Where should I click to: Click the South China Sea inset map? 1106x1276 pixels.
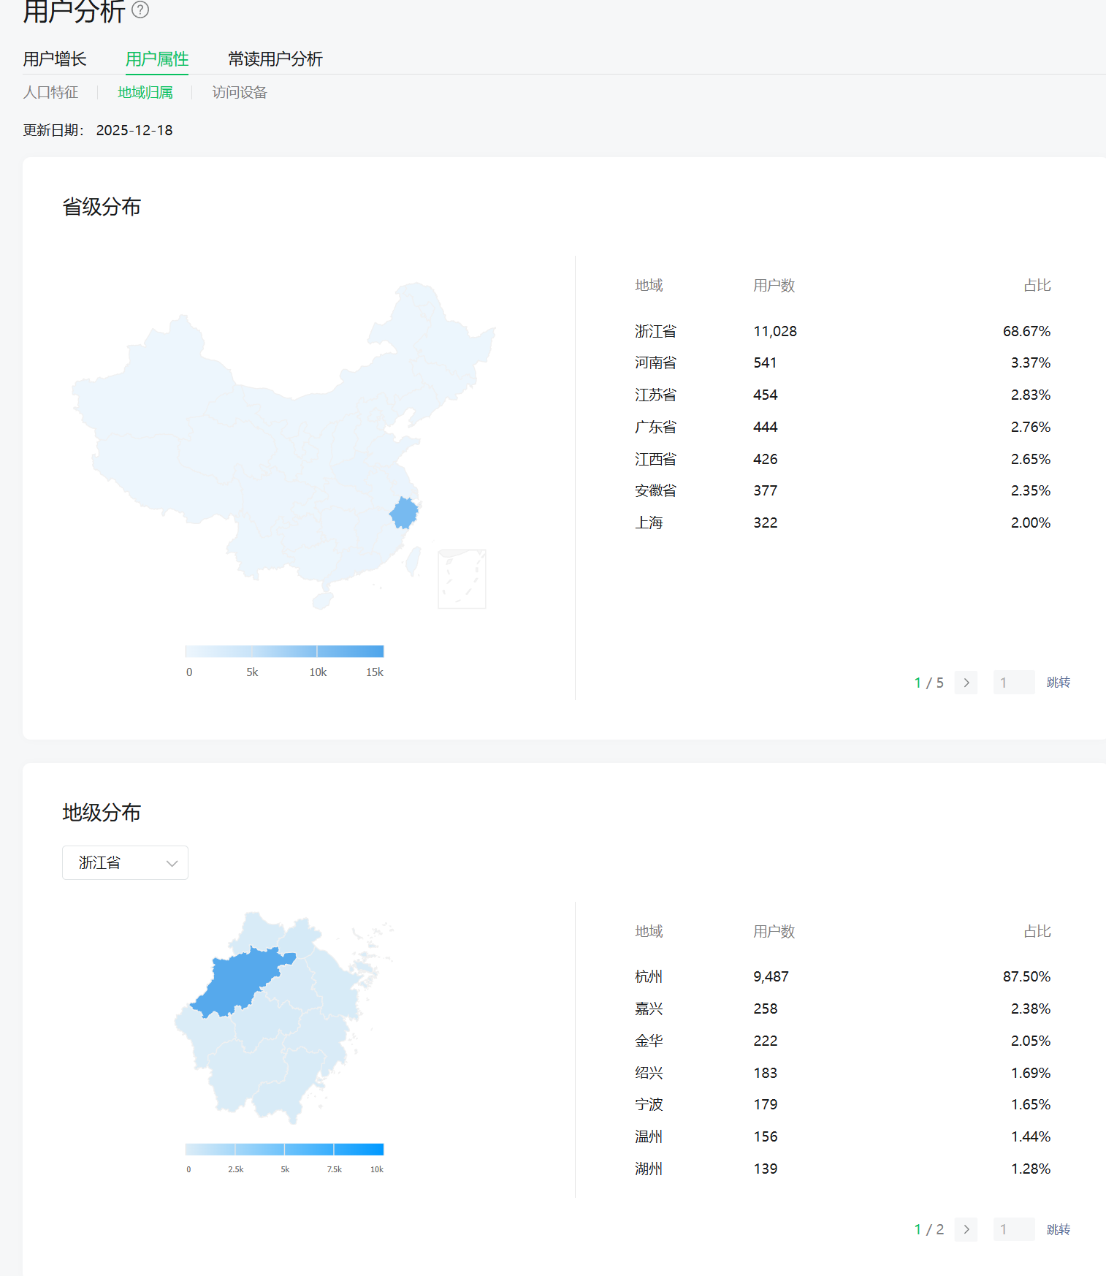tap(462, 579)
